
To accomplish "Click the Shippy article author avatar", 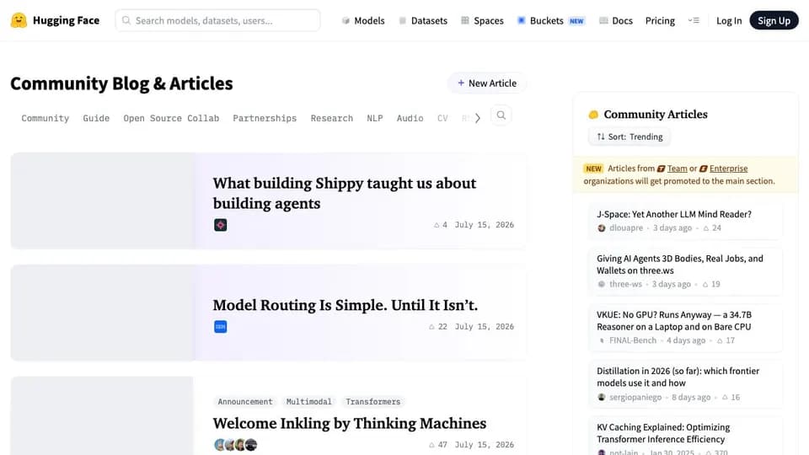I will pyautogui.click(x=220, y=225).
